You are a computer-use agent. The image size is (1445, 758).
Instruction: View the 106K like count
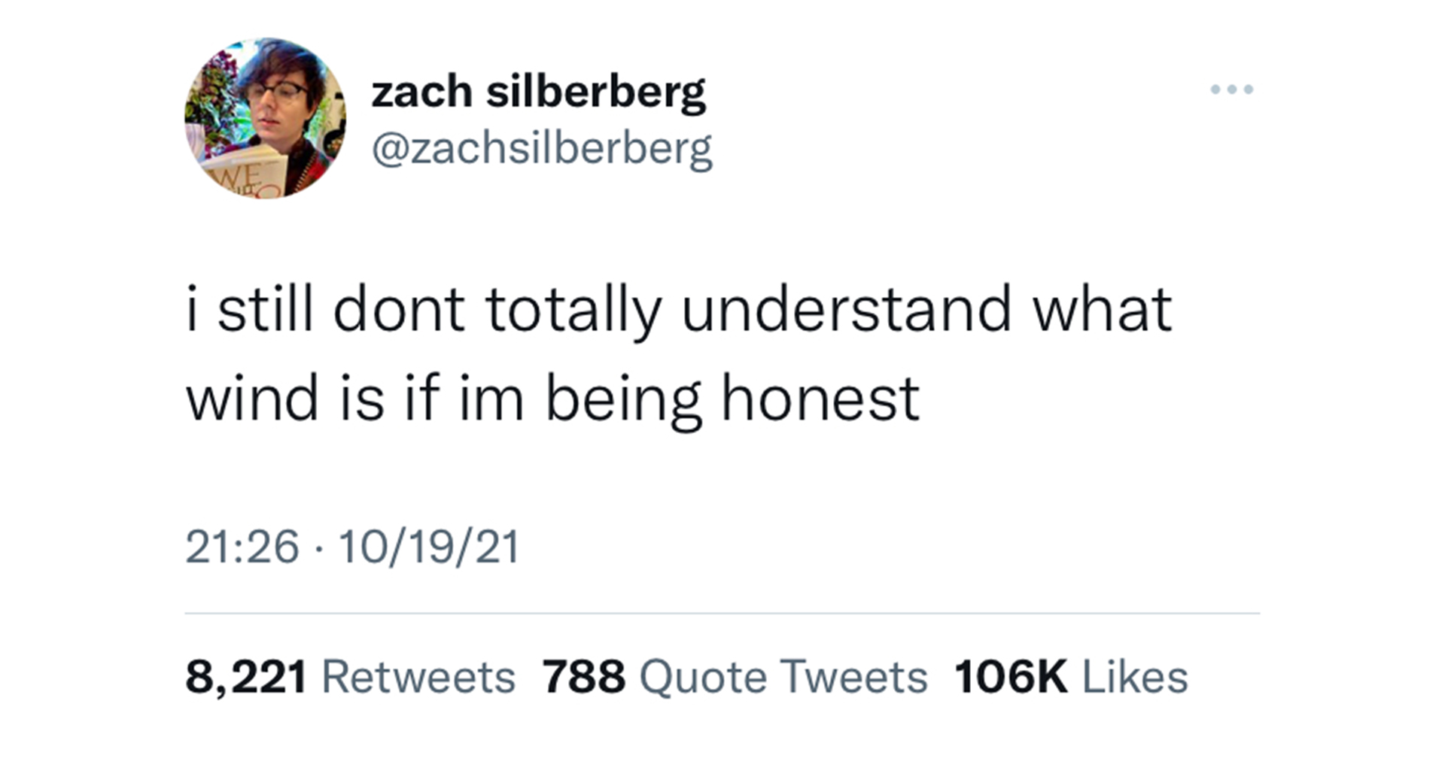(1011, 677)
